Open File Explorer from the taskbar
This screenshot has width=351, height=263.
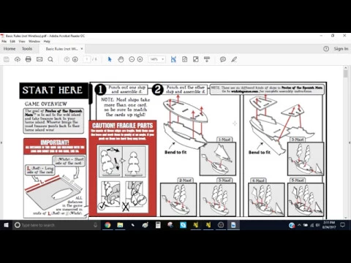(x=120, y=225)
